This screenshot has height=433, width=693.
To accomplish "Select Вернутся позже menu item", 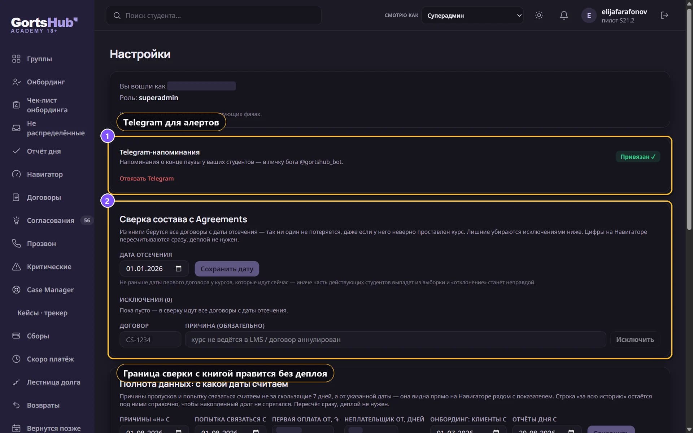I will 54,428.
